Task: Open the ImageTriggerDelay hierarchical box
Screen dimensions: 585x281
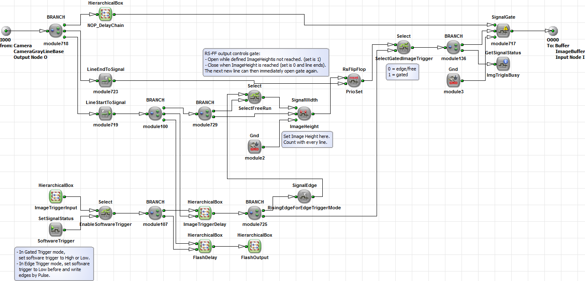Action: pos(205,213)
